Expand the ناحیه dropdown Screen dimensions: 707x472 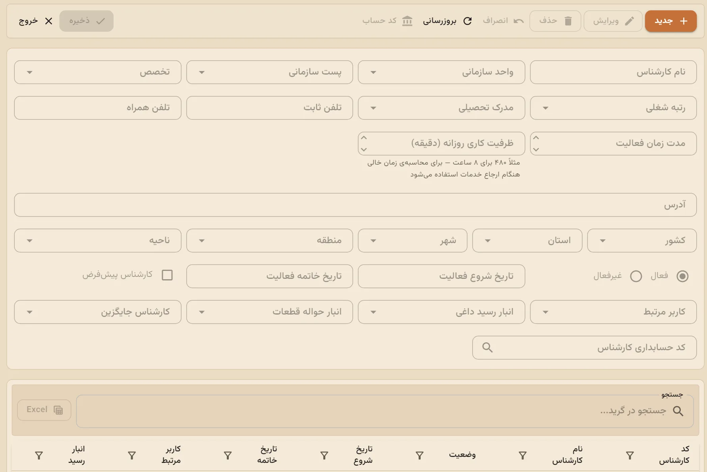pos(98,241)
